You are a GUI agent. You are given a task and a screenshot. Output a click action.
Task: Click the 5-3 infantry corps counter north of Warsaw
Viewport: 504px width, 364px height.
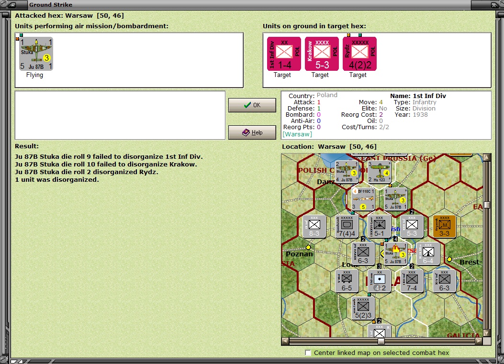click(x=412, y=227)
